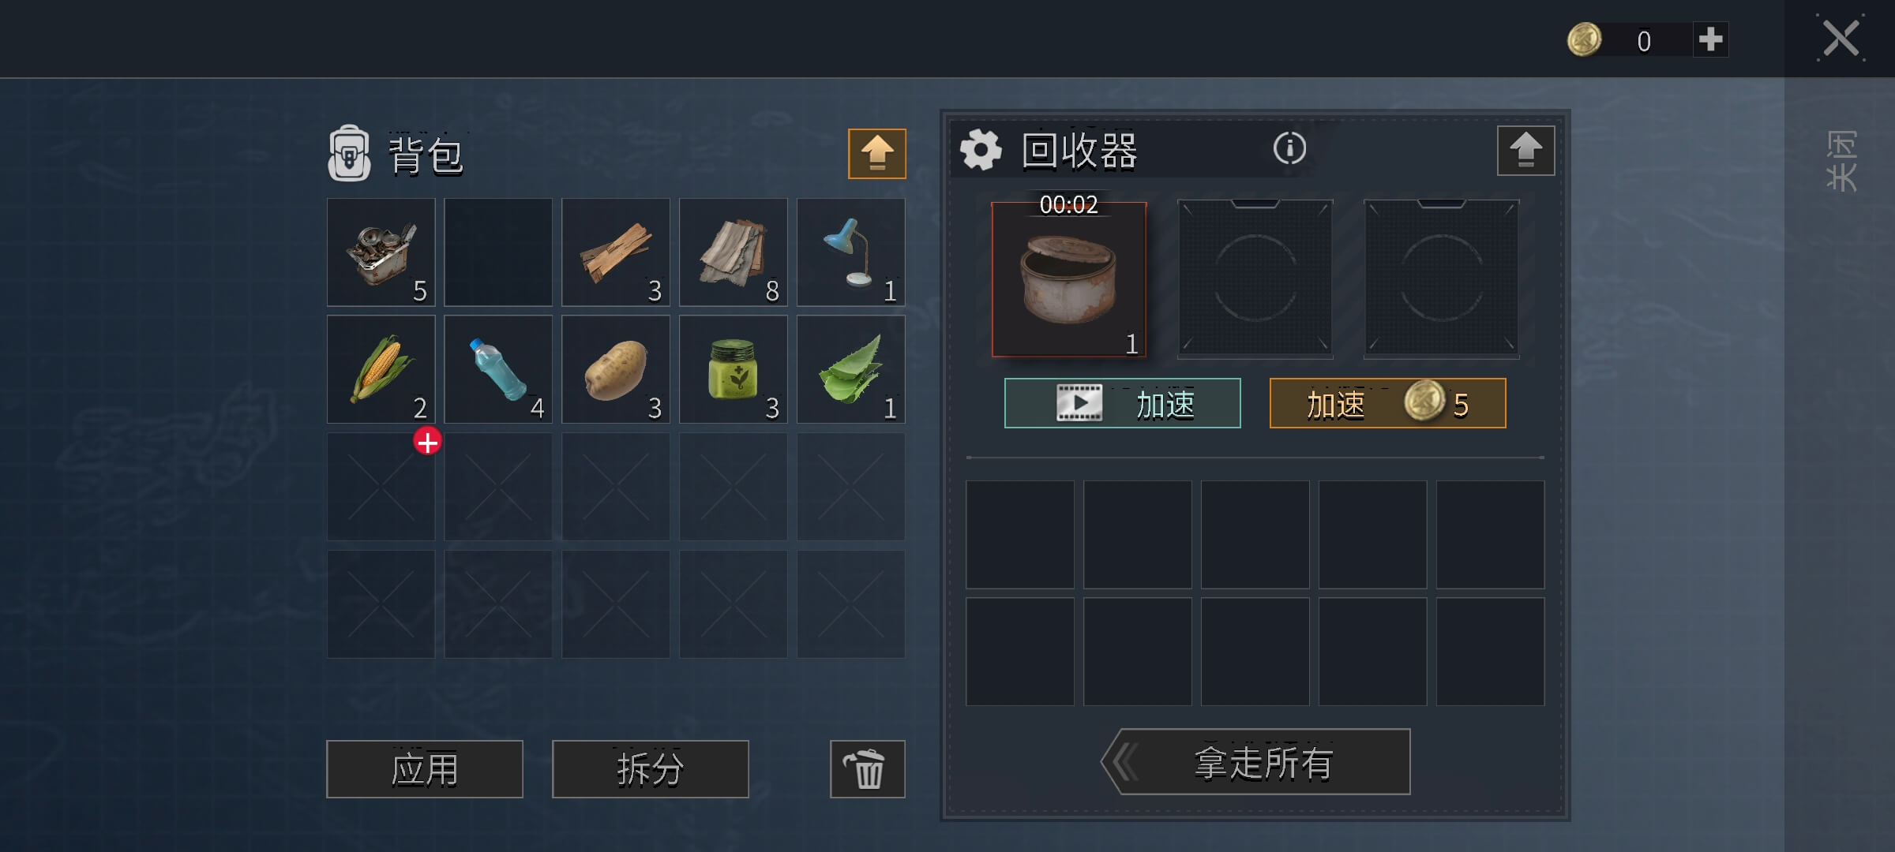The width and height of the screenshot is (1895, 852).
Task: Click the trash can delete icon
Action: [x=867, y=769]
